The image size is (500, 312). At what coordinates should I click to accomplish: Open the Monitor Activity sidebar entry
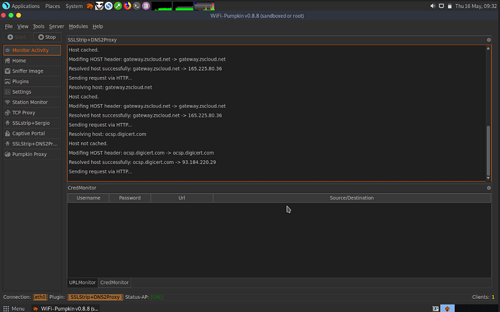(32, 50)
